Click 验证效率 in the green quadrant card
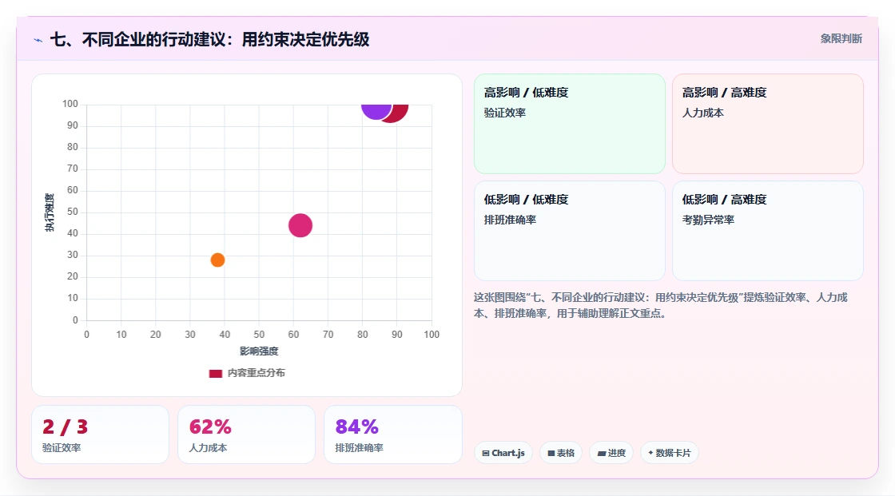The image size is (895, 496). coord(504,113)
